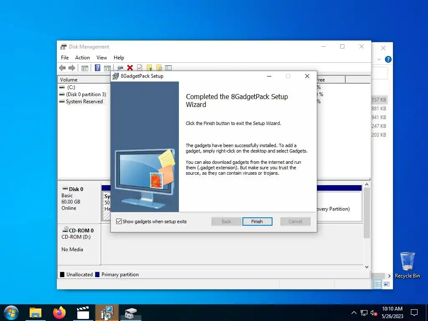
Task: Click Disk Management title bar icon
Action: tap(64, 47)
